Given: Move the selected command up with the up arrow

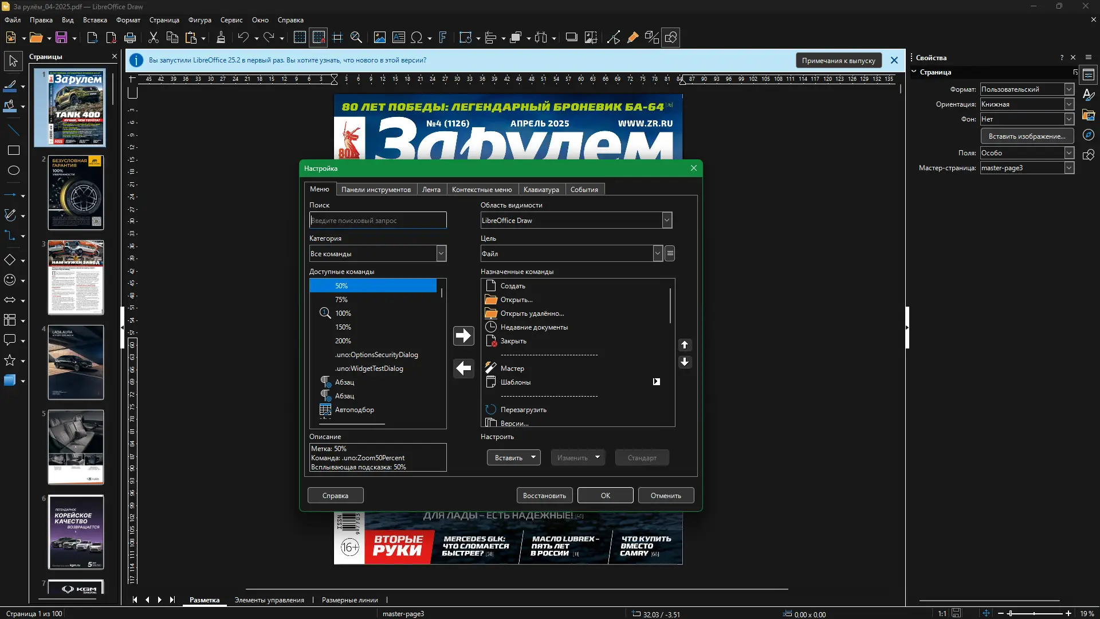Looking at the screenshot, I should click(685, 344).
